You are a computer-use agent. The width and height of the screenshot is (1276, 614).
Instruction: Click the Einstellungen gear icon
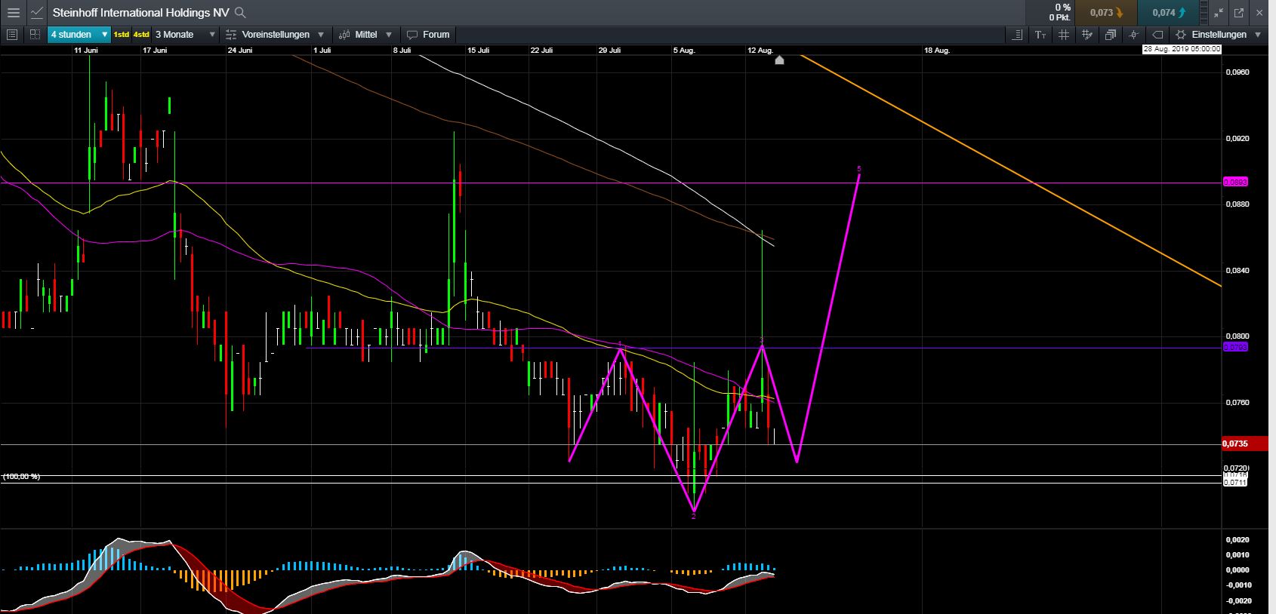click(x=1182, y=35)
